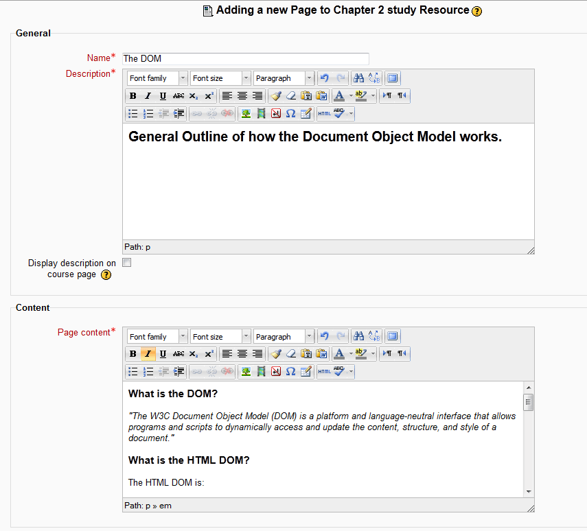The width and height of the screenshot is (587, 531).
Task: Check Display description on course page
Action: coord(127,263)
